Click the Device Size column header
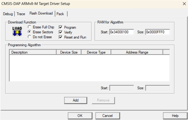 coord(69,52)
